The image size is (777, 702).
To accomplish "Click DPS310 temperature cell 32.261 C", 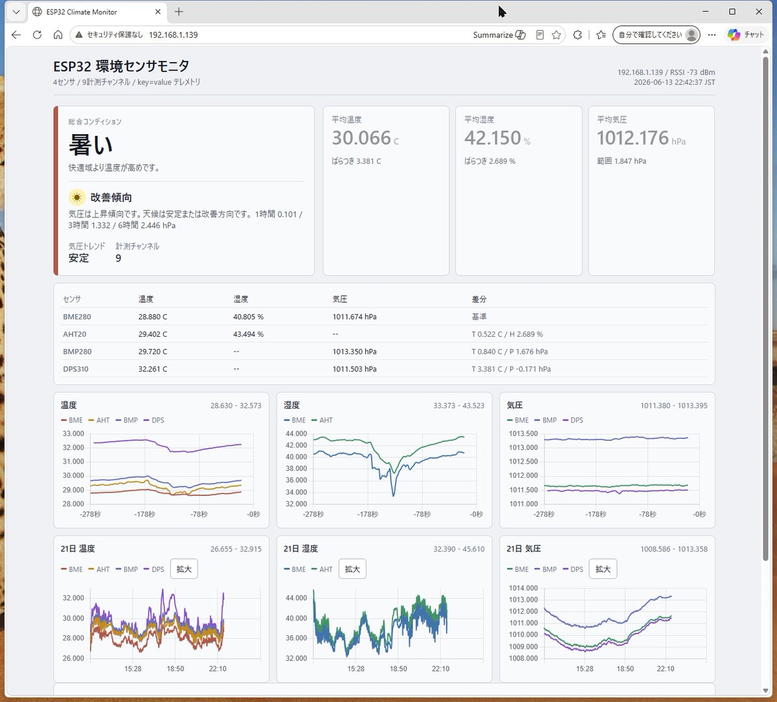I will (153, 369).
